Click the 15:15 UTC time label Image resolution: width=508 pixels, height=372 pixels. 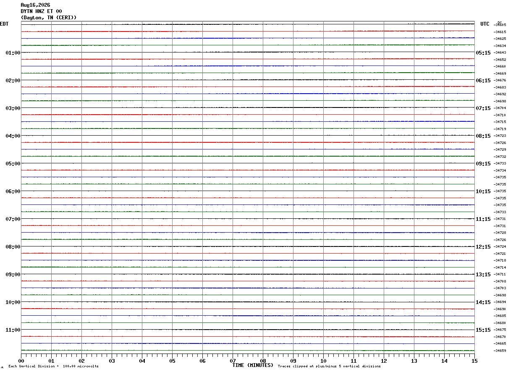tap(483, 330)
